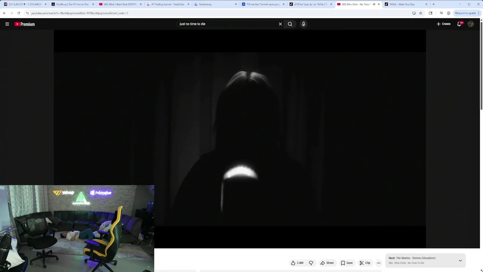Click Create button
This screenshot has width=483, height=272.
[x=443, y=24]
